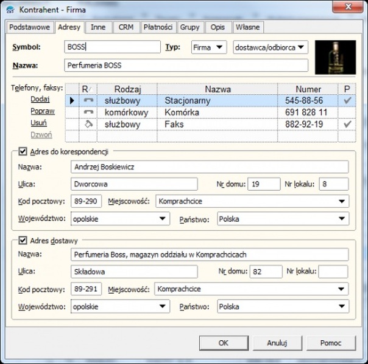Open the Typ Firma dropdown
This screenshot has width=368, height=364.
pyautogui.click(x=208, y=47)
